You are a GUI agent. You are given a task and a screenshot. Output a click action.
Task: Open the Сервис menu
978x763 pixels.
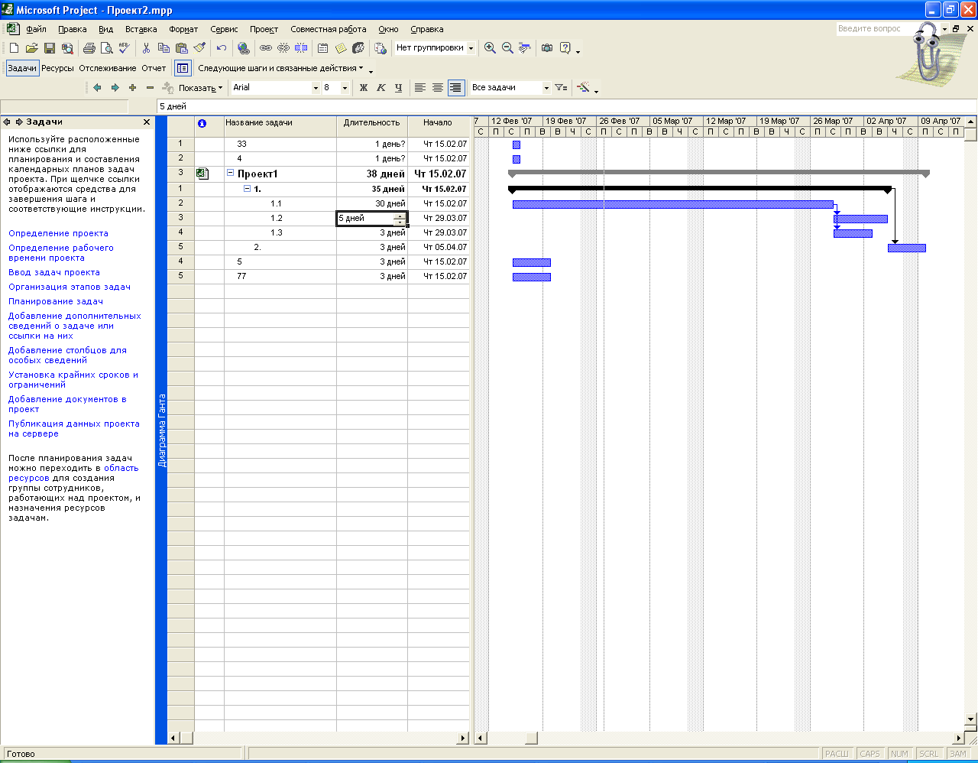[x=224, y=29]
